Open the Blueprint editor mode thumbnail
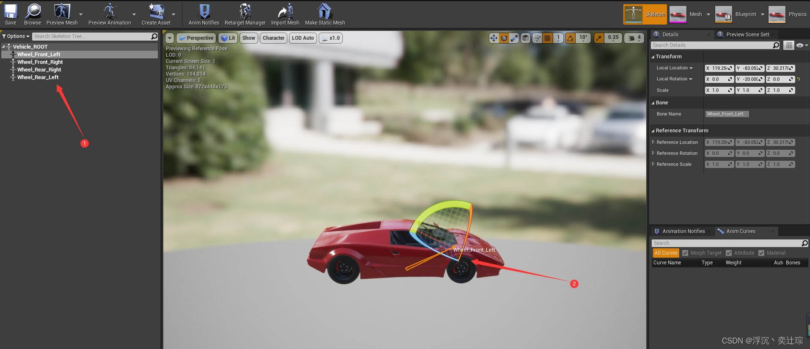Image resolution: width=810 pixels, height=349 pixels. 724,14
